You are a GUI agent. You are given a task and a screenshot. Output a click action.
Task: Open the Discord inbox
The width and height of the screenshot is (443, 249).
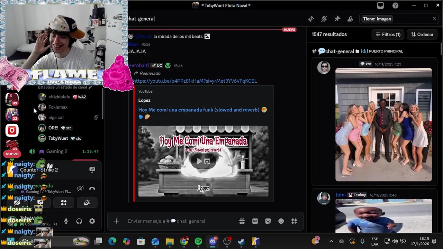pyautogui.click(x=380, y=6)
